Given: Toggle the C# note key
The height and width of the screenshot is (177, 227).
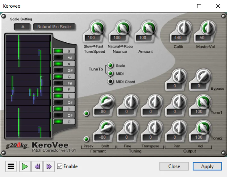Looking at the screenshot, I should point(64,115).
